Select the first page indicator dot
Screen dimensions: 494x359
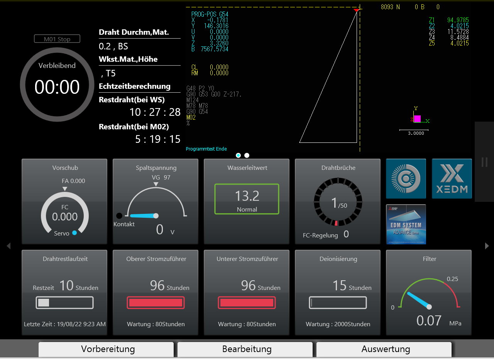[238, 155]
